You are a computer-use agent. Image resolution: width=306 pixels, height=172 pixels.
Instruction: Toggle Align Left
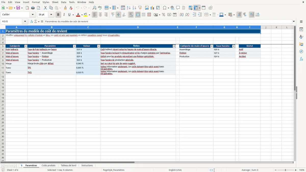pyautogui.click(x=95, y=15)
